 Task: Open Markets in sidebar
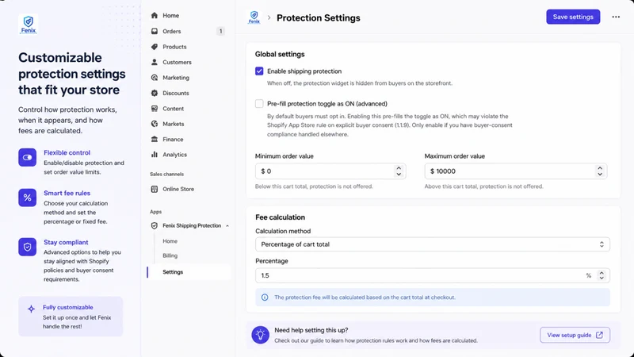pyautogui.click(x=174, y=124)
